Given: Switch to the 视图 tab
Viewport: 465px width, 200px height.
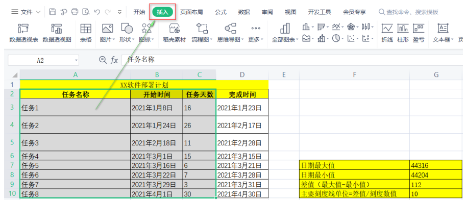Looking at the screenshot, I should (x=290, y=12).
